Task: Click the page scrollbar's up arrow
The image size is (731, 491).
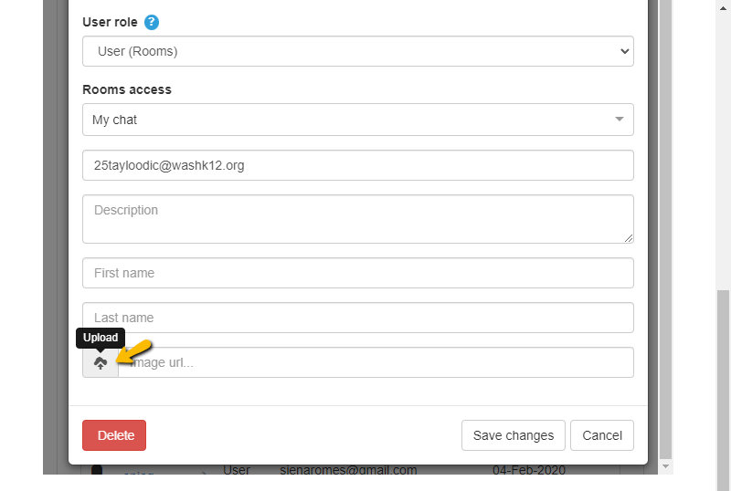Action: pyautogui.click(x=723, y=5)
